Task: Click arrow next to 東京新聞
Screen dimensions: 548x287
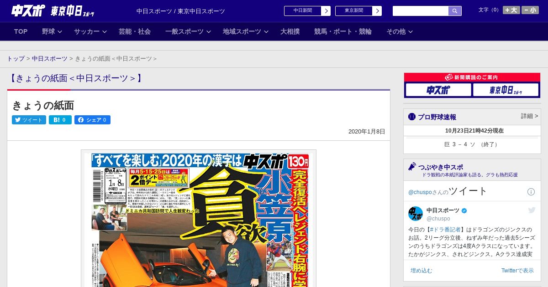Action: coord(377,11)
